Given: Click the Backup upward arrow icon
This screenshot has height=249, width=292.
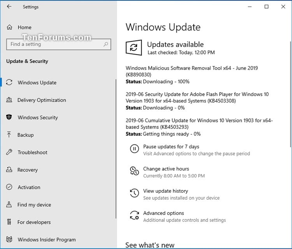Looking at the screenshot, I should coord(9,134).
